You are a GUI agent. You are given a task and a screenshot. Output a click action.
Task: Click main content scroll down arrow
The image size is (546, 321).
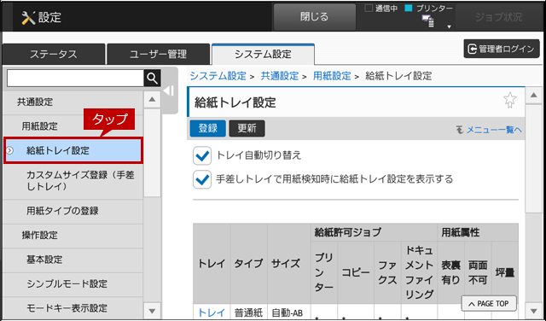tap(533, 311)
